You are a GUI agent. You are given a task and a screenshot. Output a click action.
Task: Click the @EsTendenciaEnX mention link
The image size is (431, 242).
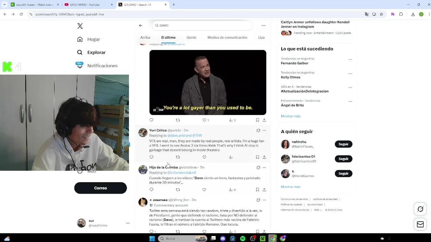(x=181, y=172)
